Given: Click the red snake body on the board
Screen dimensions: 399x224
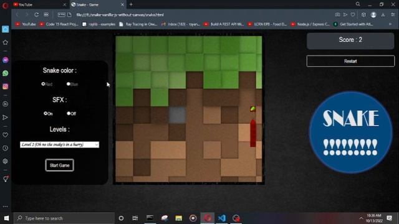Looking at the screenshot, I should pos(253,133).
